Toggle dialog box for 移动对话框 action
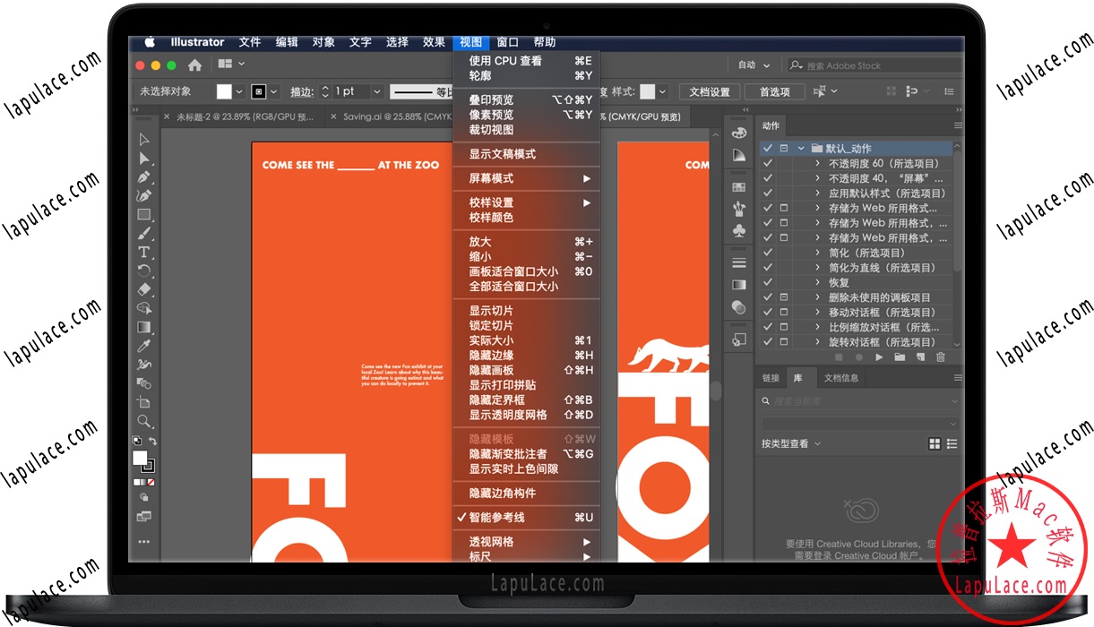The height and width of the screenshot is (627, 1094). tap(784, 313)
